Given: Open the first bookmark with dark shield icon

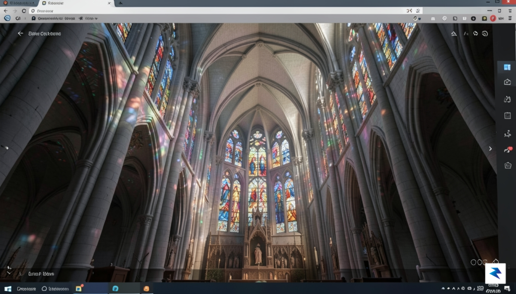Looking at the screenshot, I should click(x=53, y=19).
